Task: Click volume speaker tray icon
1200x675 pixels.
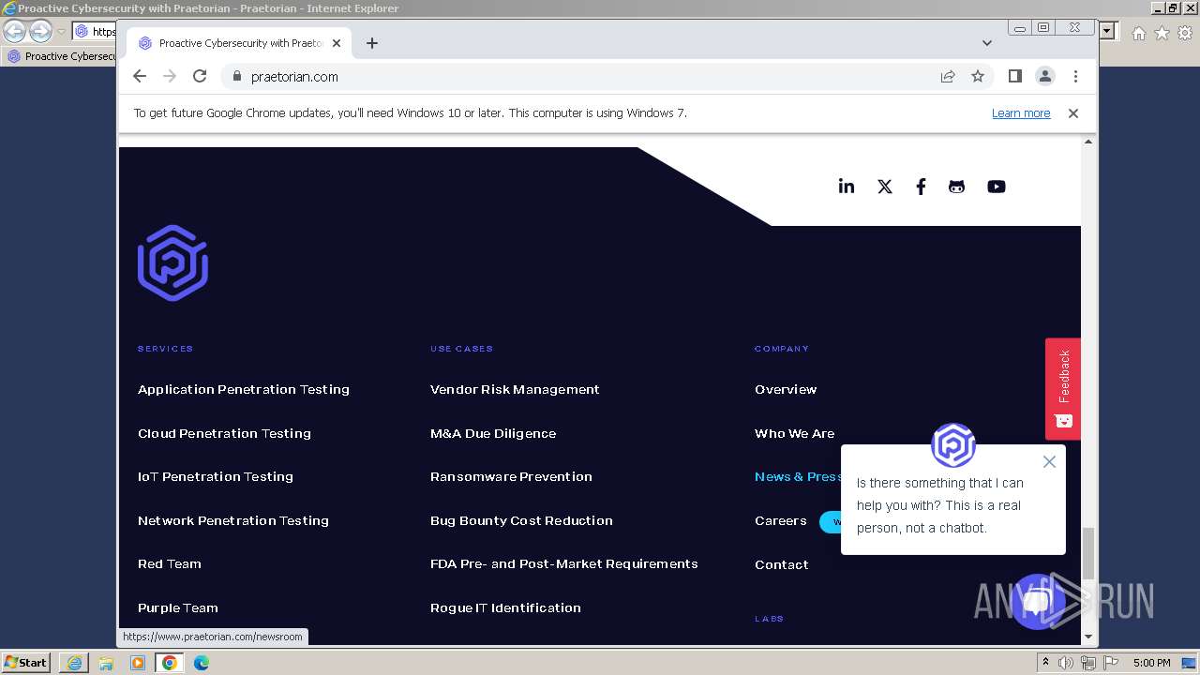Action: 1066,663
